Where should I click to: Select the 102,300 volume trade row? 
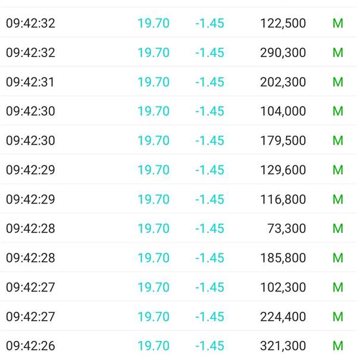[x=178, y=287]
